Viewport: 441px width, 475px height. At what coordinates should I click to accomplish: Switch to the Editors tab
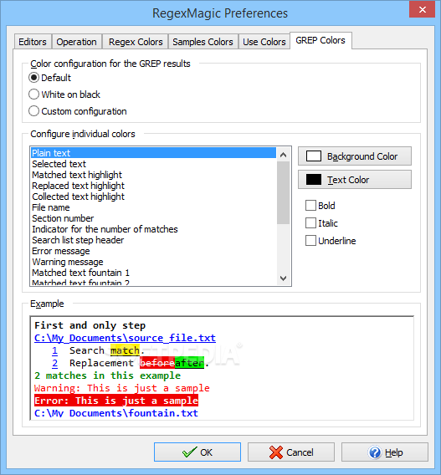(33, 42)
